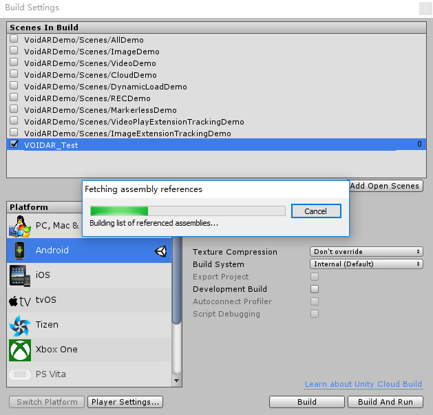Select the PS Vita platform label
This screenshot has width=433, height=415.
(x=51, y=374)
